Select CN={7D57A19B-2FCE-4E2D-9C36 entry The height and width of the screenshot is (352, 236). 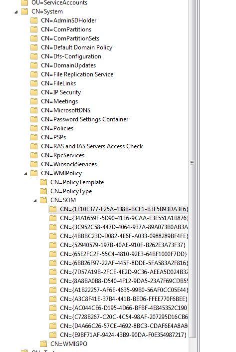124,272
